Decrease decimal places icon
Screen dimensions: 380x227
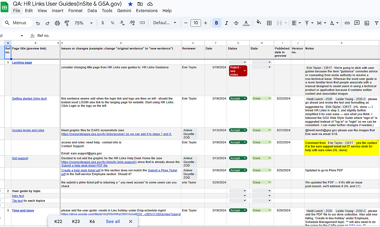122,23
